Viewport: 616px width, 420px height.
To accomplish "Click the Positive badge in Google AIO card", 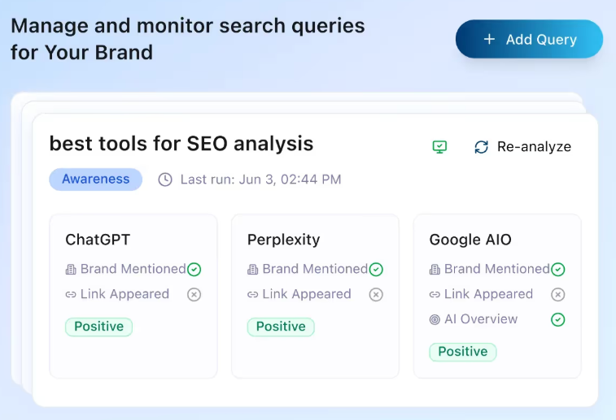I will [x=463, y=352].
